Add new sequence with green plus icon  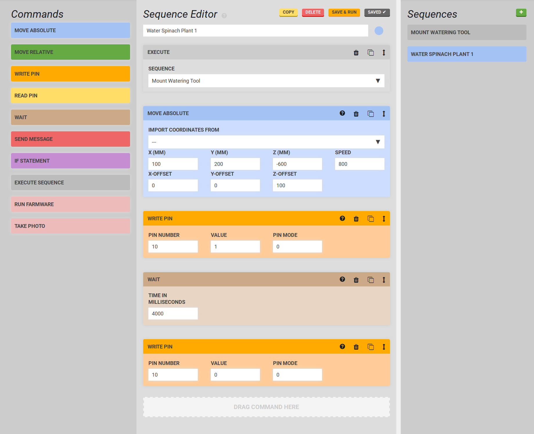[x=521, y=12]
